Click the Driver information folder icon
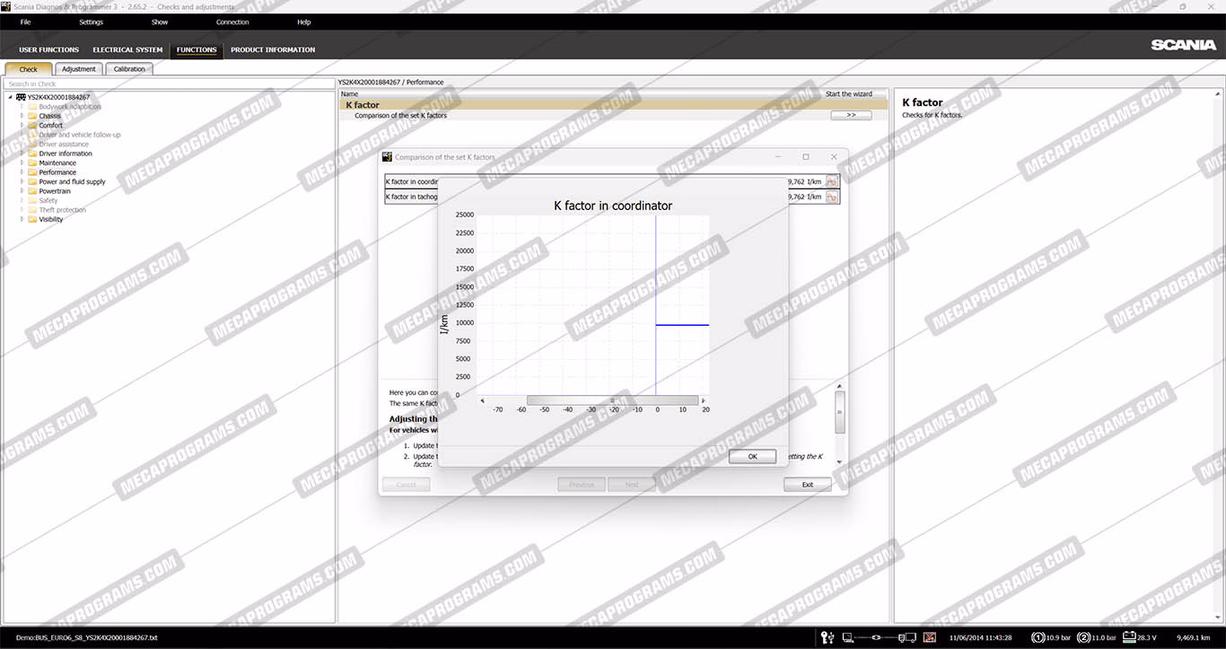Viewport: 1226px width, 649px height. coord(32,153)
